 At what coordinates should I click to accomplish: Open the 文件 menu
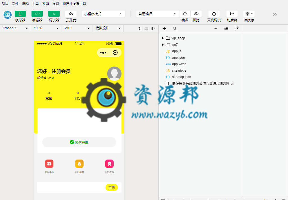click(15, 3)
